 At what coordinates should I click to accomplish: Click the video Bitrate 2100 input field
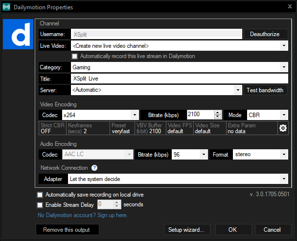tap(201, 115)
